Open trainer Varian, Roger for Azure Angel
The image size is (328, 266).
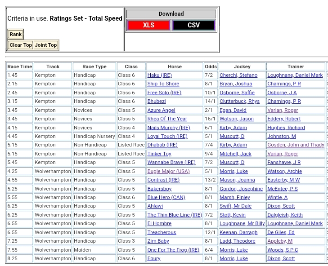tap(283, 110)
